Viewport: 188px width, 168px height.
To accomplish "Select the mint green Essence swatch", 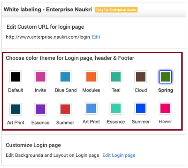I will point(116,108).
